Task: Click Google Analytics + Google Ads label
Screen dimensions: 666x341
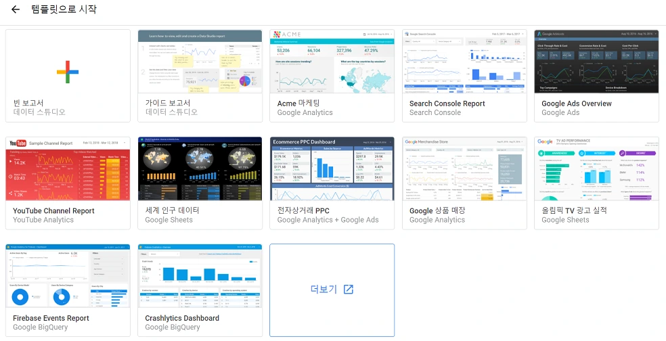Action: click(x=328, y=220)
